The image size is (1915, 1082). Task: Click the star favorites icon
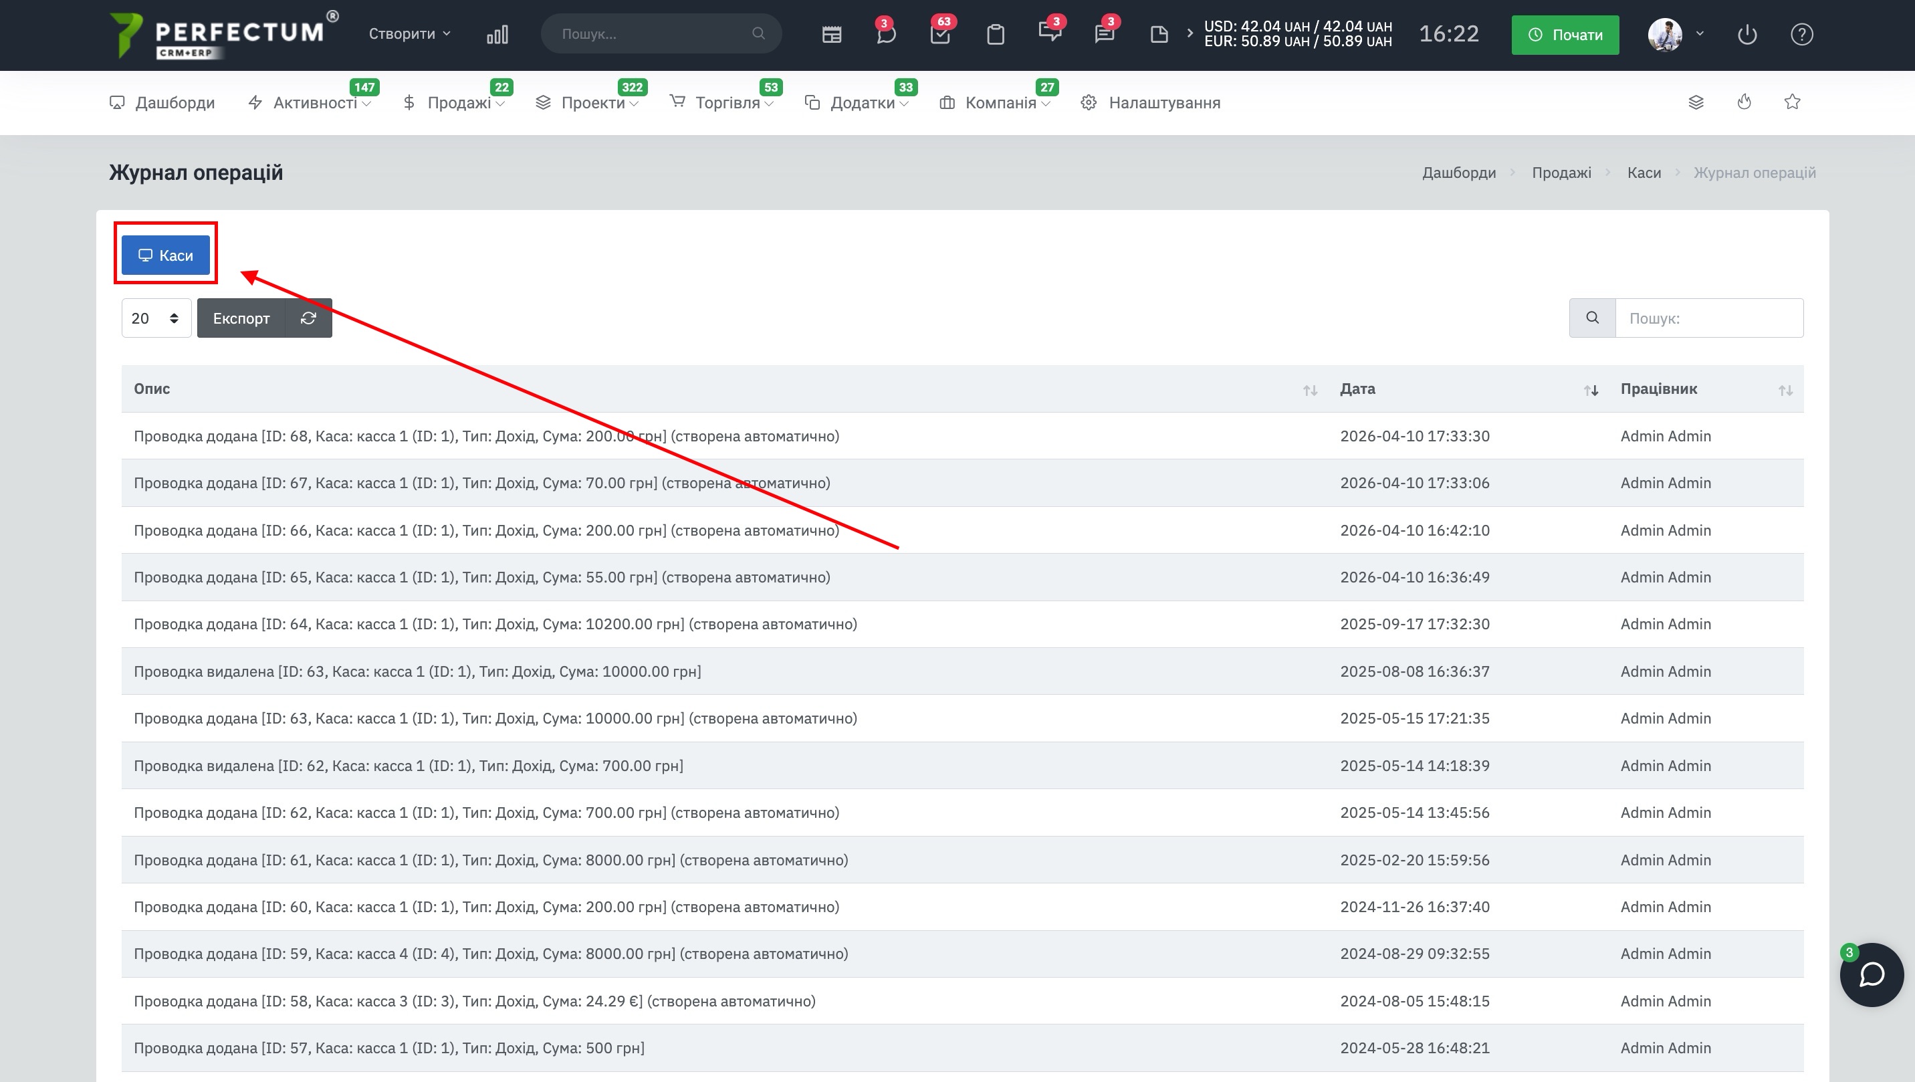coord(1793,102)
